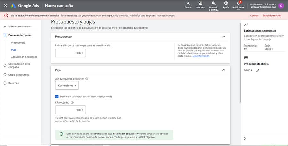Click the Presupuesto diario card icon
Screen dimensions: 288x146
tap(246, 58)
